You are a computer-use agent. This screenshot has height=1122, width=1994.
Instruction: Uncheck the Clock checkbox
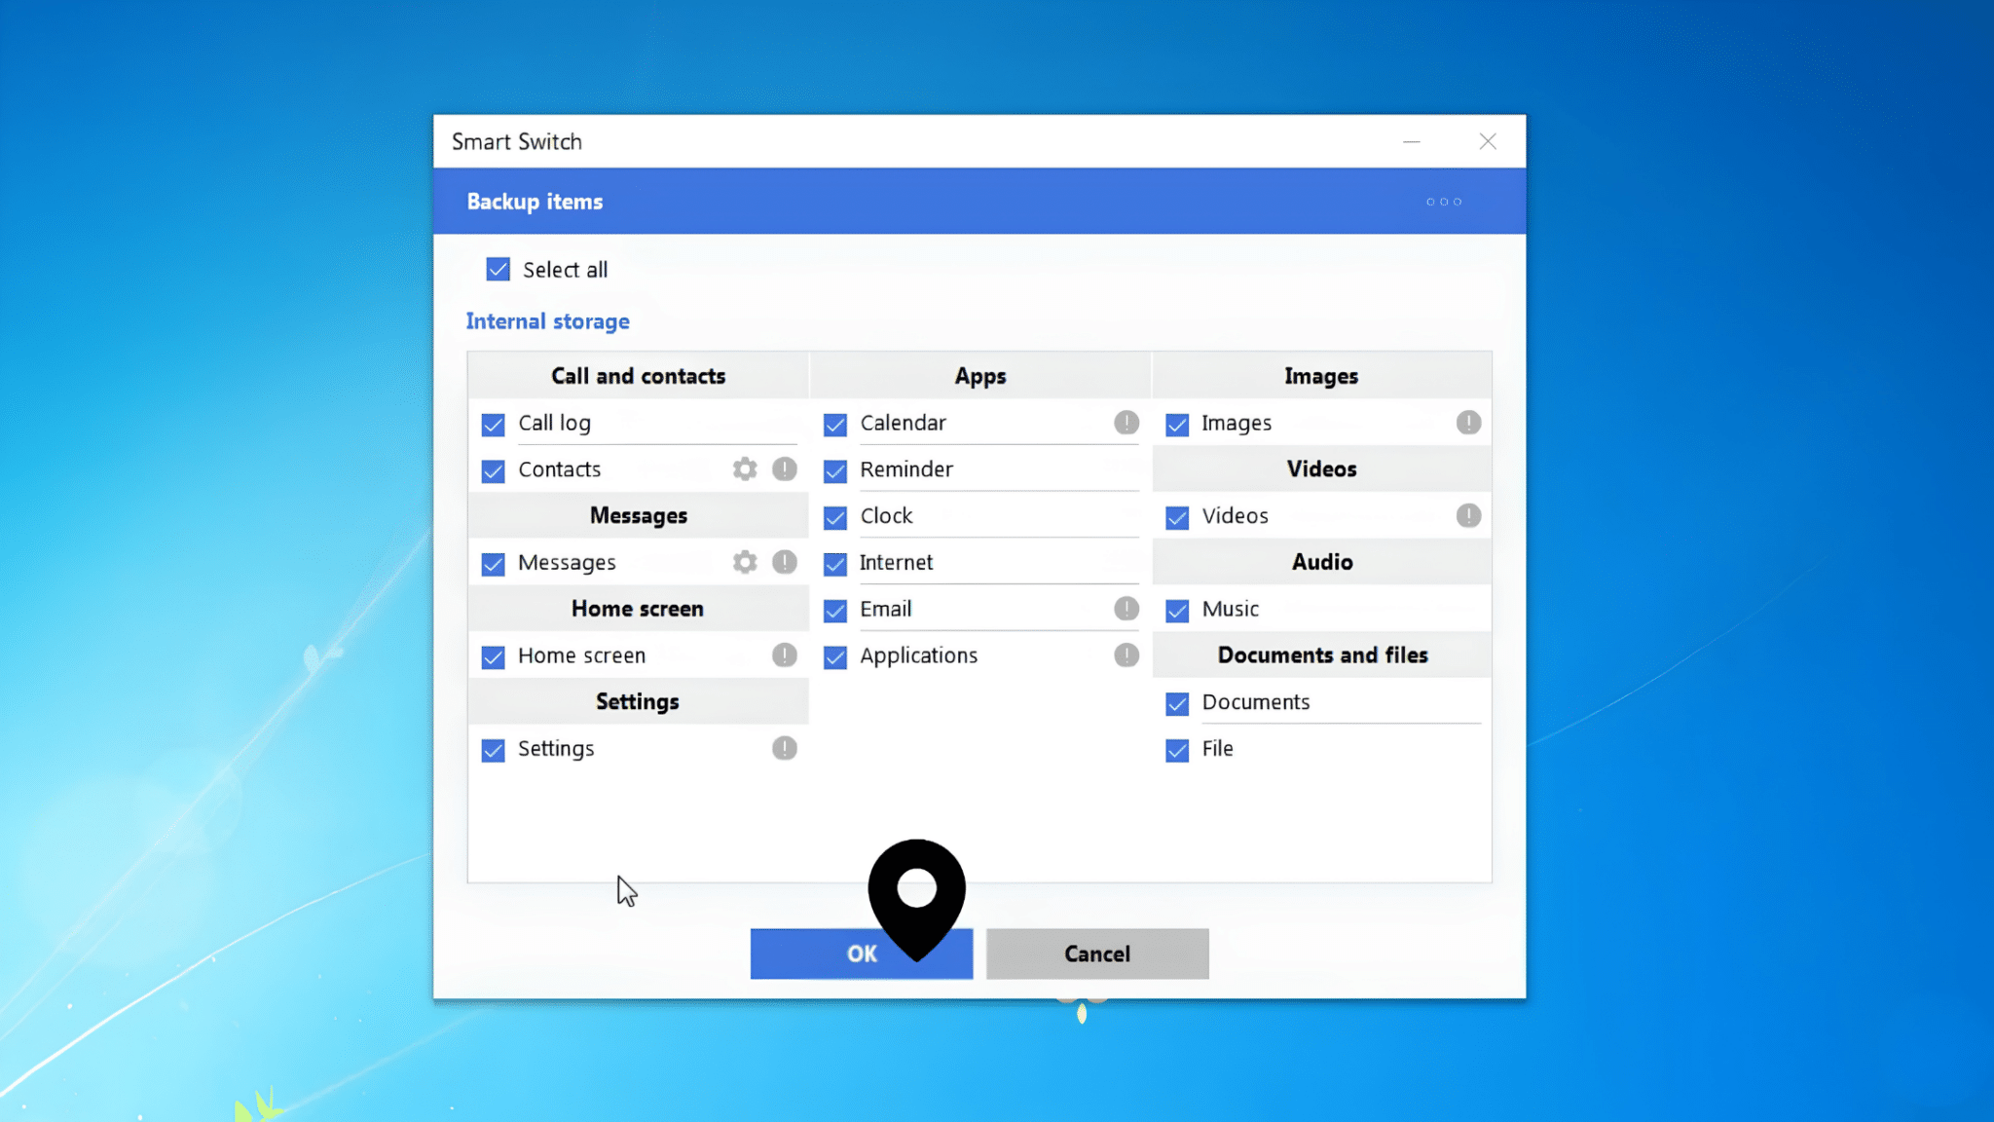835,517
